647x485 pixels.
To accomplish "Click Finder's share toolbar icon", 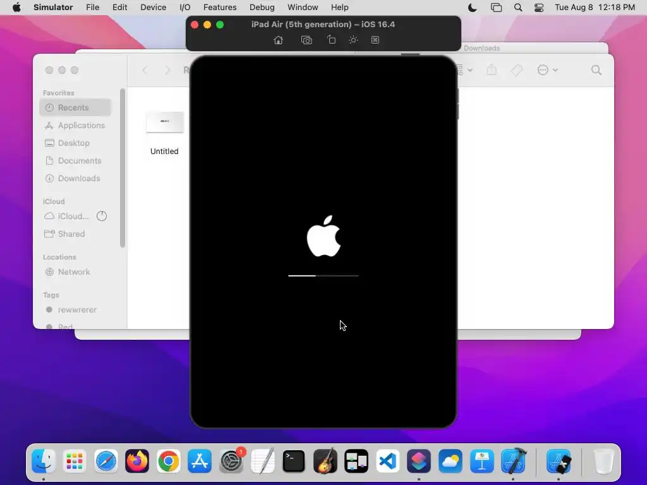I will (492, 69).
